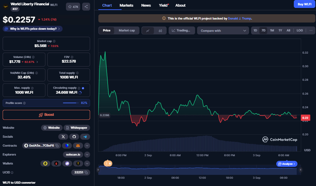Add token to MetaMask via fox icon
The height and width of the screenshot is (186, 316).
[78, 146]
